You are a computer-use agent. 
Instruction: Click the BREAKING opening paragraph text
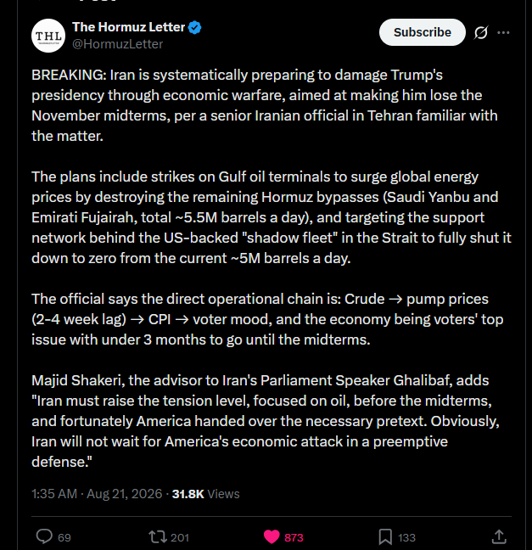265,105
